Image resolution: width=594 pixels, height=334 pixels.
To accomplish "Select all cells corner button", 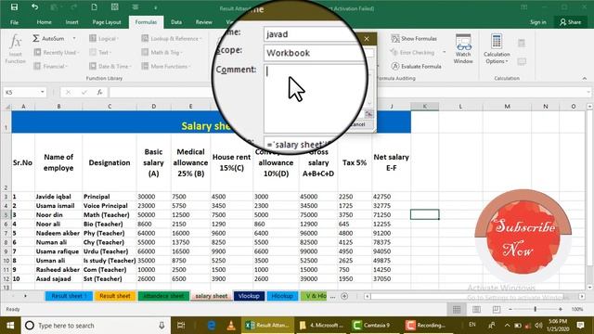I will (6, 107).
